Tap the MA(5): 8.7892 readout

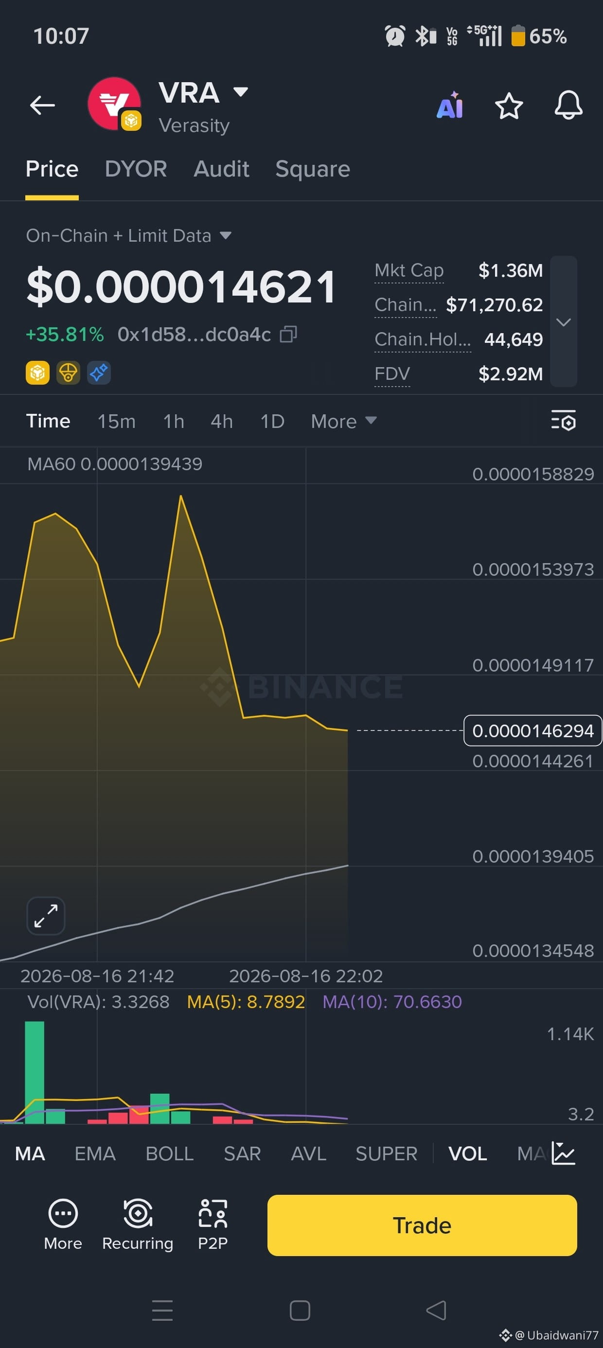click(x=246, y=1002)
